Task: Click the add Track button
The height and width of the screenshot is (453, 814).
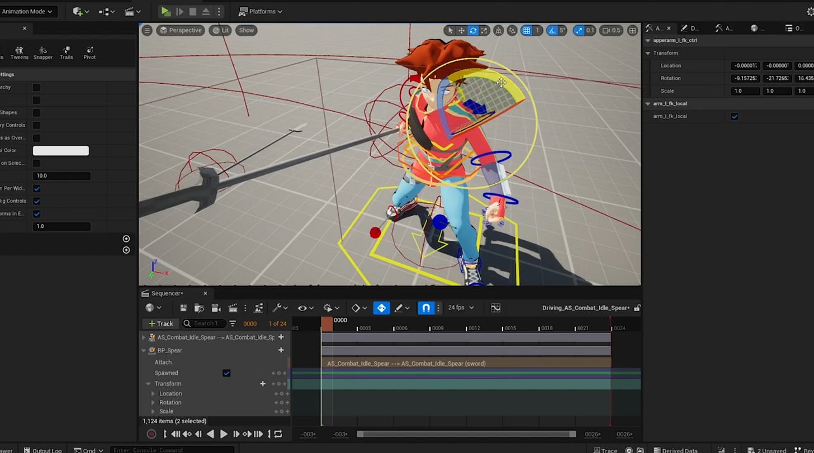Action: [x=160, y=323]
